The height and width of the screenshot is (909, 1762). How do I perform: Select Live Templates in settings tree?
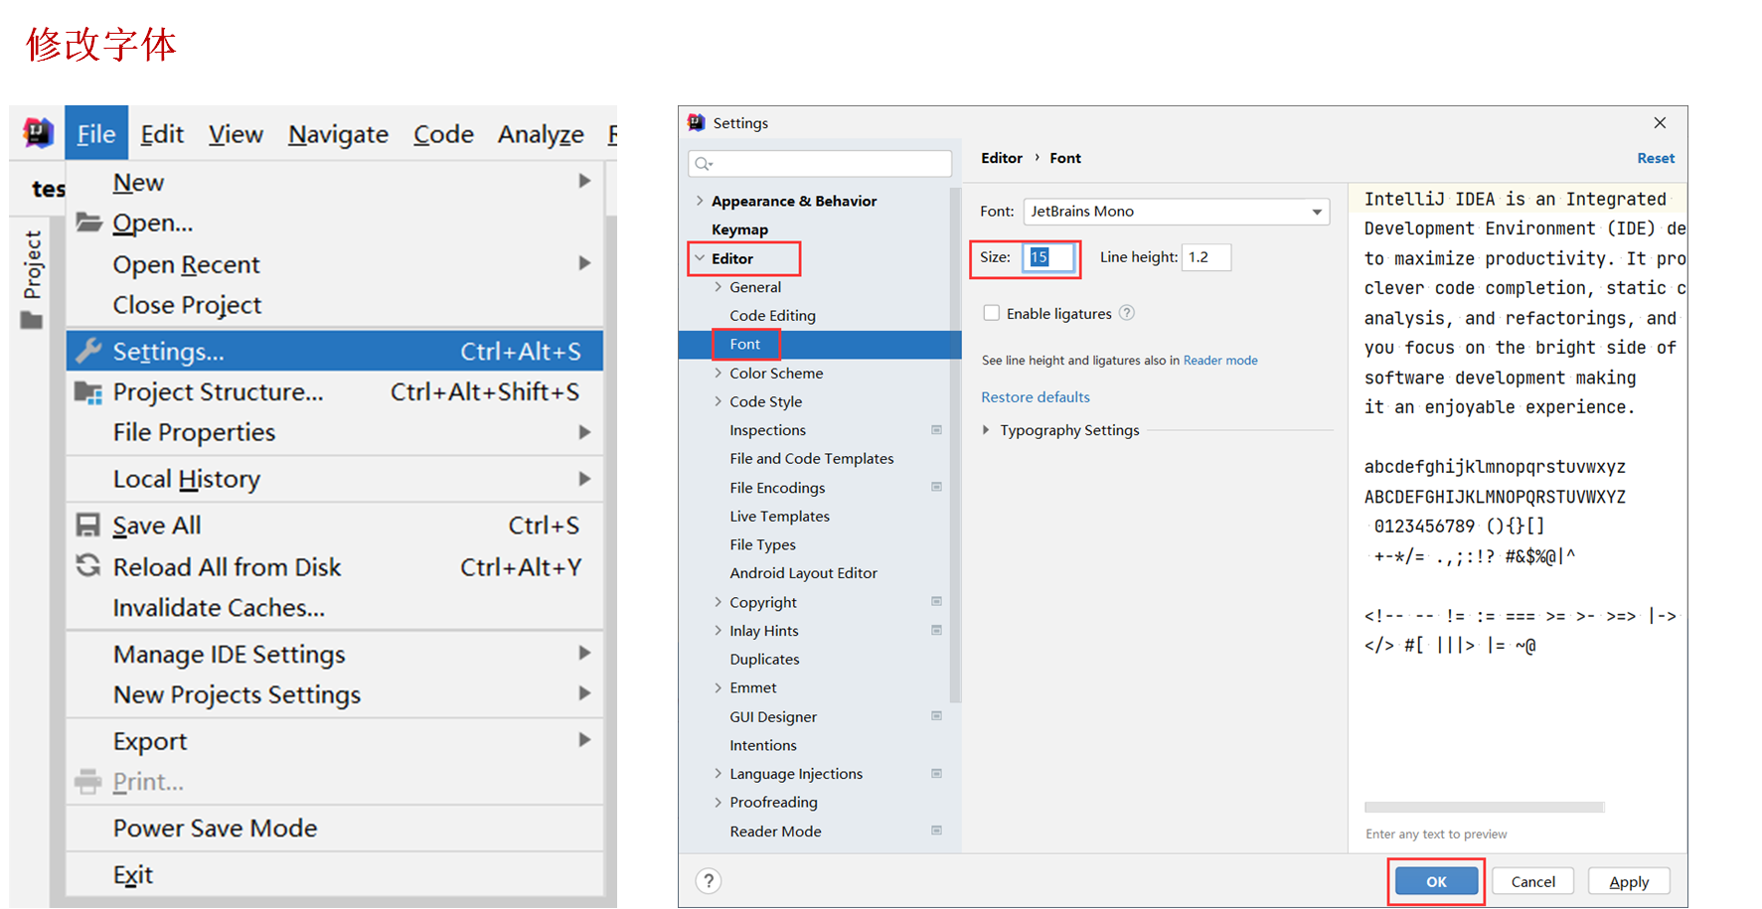pos(779,516)
